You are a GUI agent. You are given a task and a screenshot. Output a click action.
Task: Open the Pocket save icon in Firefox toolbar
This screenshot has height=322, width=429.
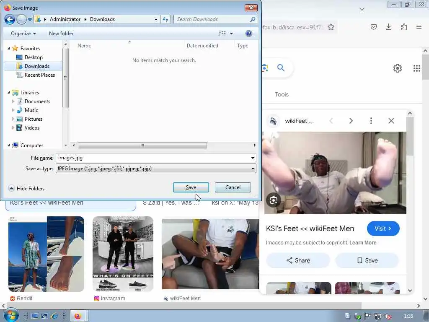point(373,27)
